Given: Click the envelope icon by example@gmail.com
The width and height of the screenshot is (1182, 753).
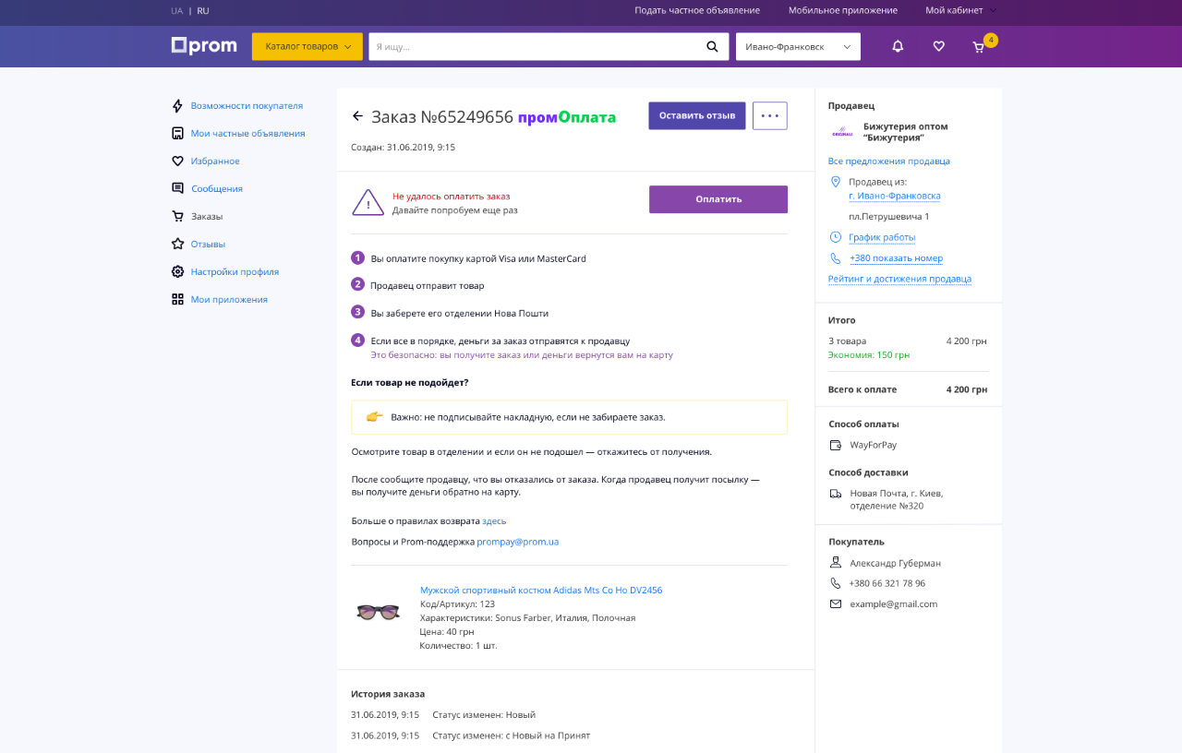Looking at the screenshot, I should pos(836,604).
